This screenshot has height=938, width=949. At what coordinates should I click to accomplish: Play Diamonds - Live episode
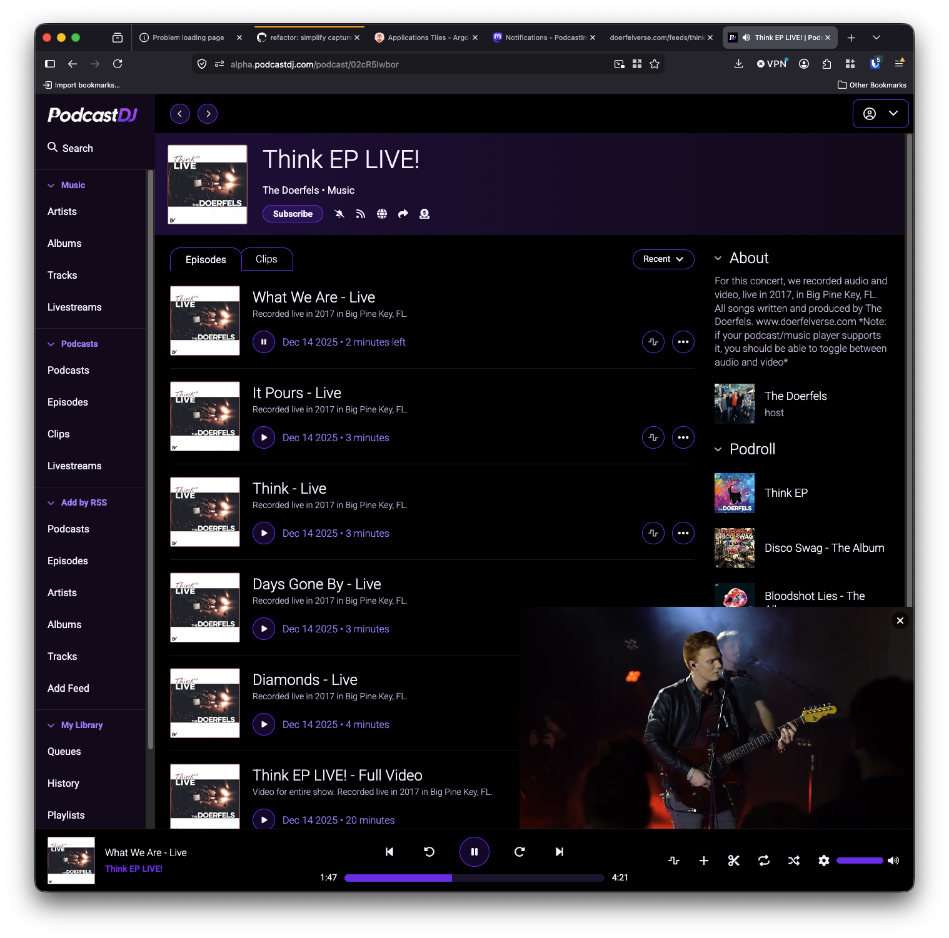click(264, 724)
